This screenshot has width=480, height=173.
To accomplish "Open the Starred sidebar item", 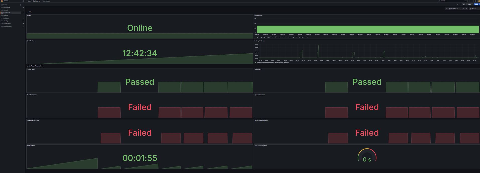I will click(x=6, y=10).
